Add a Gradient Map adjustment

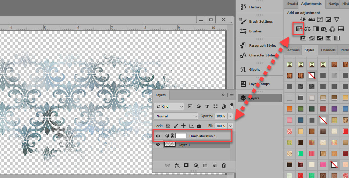337,38
